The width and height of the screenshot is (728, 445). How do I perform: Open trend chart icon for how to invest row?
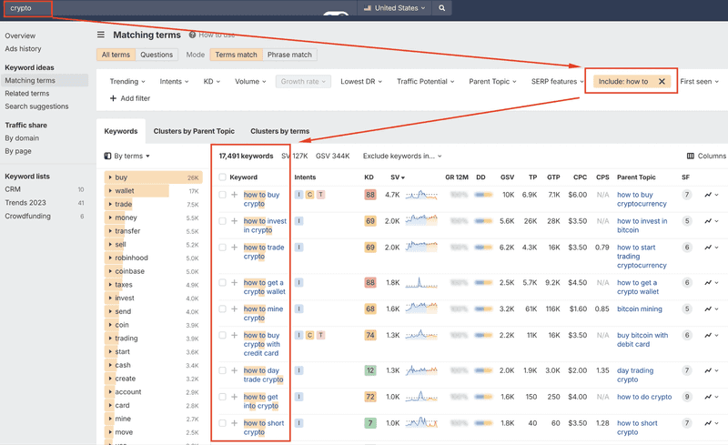pos(708,221)
